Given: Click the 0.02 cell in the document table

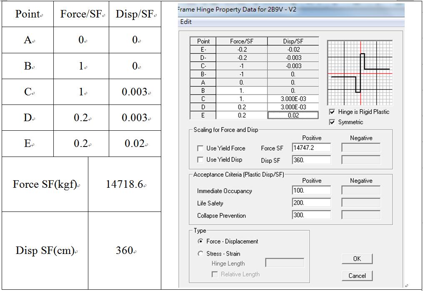Looking at the screenshot, I should (x=135, y=144).
